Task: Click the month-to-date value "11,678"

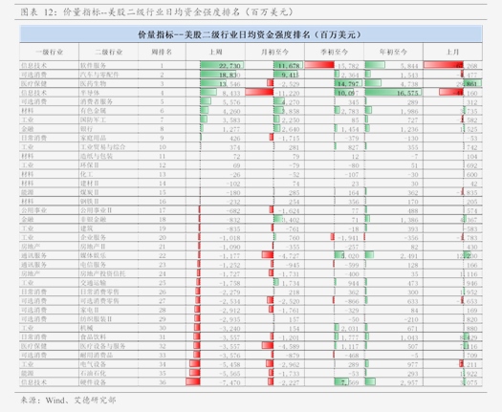Action: pos(289,66)
